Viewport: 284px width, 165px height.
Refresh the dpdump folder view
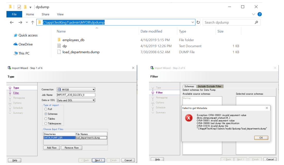(x=198, y=22)
